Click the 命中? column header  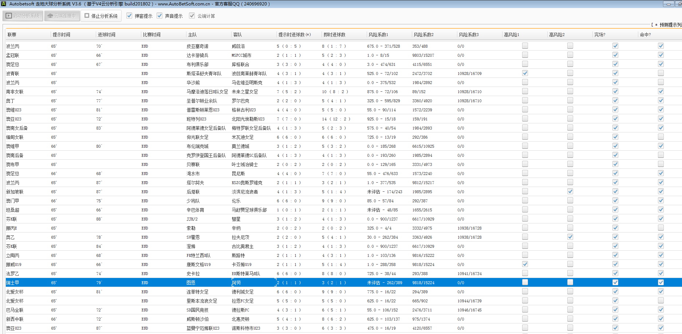click(645, 35)
